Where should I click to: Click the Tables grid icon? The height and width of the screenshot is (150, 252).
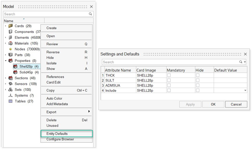pyautogui.click(x=10, y=101)
